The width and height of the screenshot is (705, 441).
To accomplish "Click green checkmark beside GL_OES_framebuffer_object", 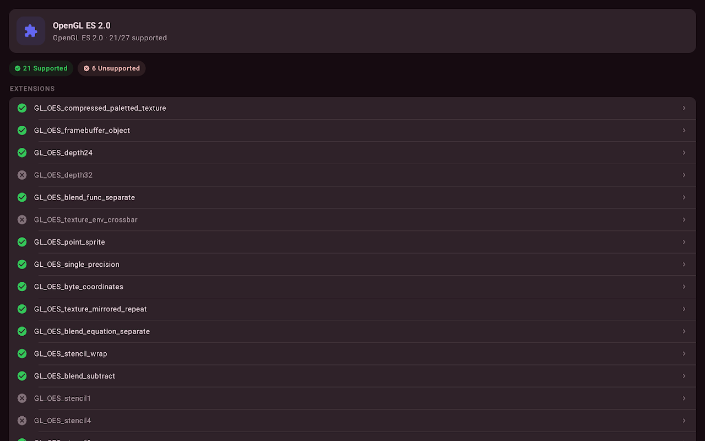I will (22, 131).
